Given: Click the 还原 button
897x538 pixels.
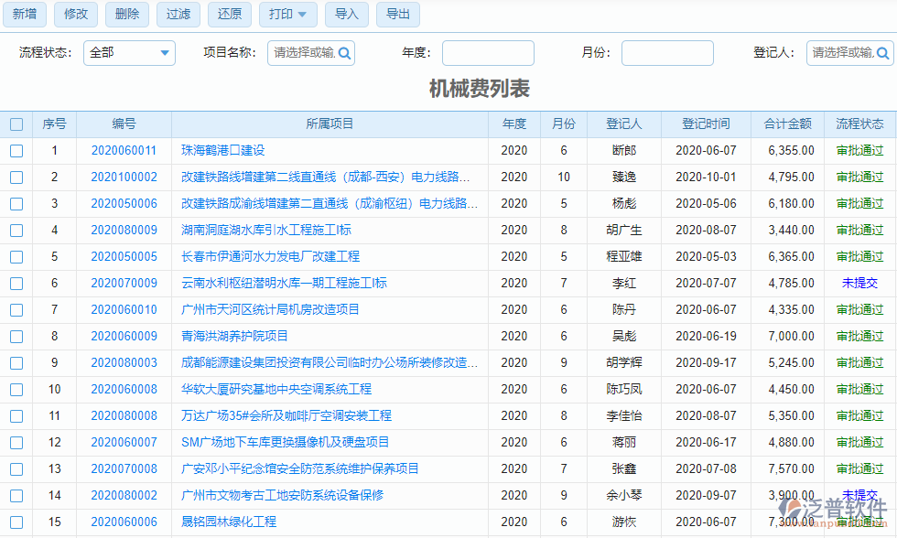Looking at the screenshot, I should [x=230, y=15].
